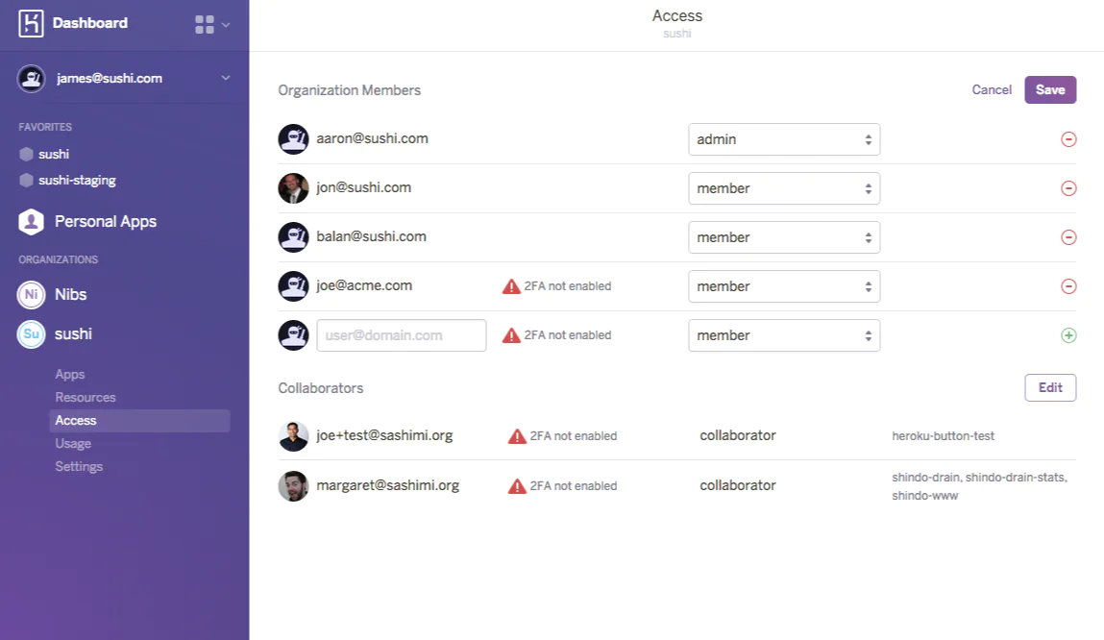This screenshot has width=1104, height=640.
Task: Click 2FA warning icon for margaret@sashimi.org
Action: click(517, 486)
